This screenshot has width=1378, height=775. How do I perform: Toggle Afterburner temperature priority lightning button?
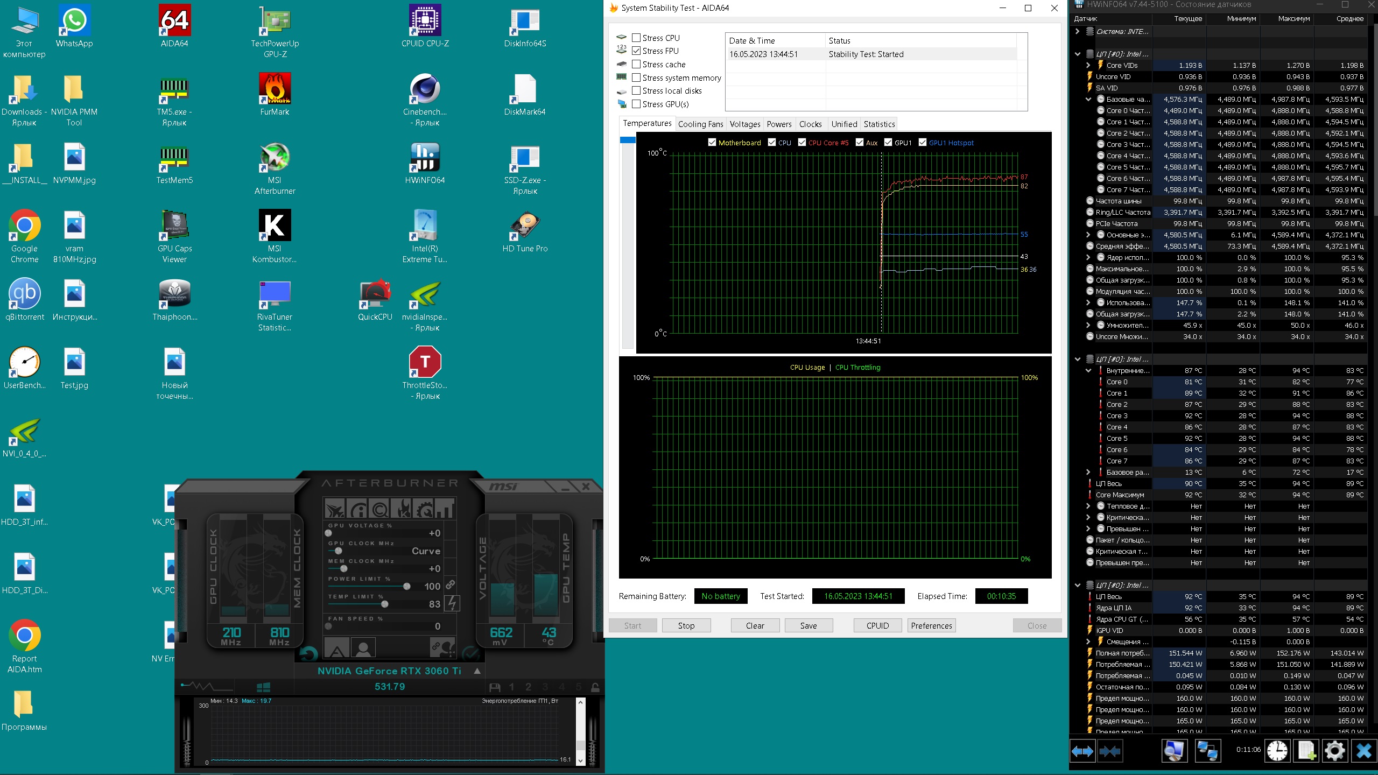452,603
